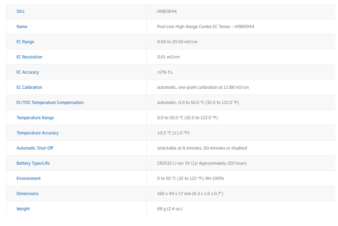The image size is (338, 226).
Task: Select the SKU value HI983044
Action: coord(167,11)
